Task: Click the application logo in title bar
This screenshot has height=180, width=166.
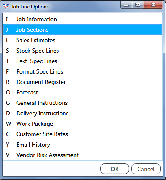Action: [6, 7]
